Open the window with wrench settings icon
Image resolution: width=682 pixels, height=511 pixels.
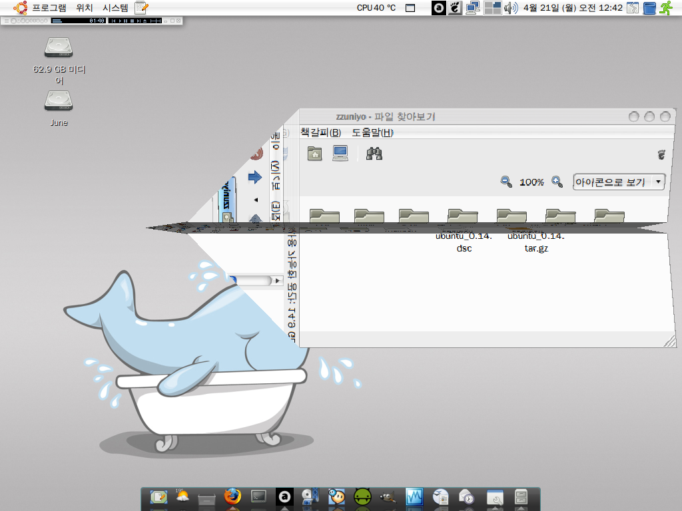point(495,496)
